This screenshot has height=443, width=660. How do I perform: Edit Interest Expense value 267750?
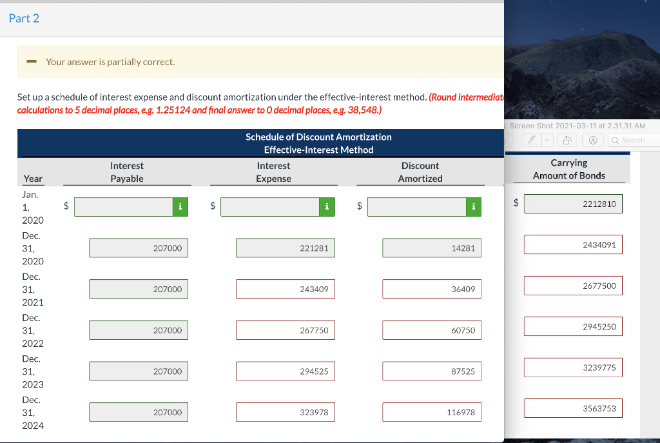pyautogui.click(x=286, y=330)
